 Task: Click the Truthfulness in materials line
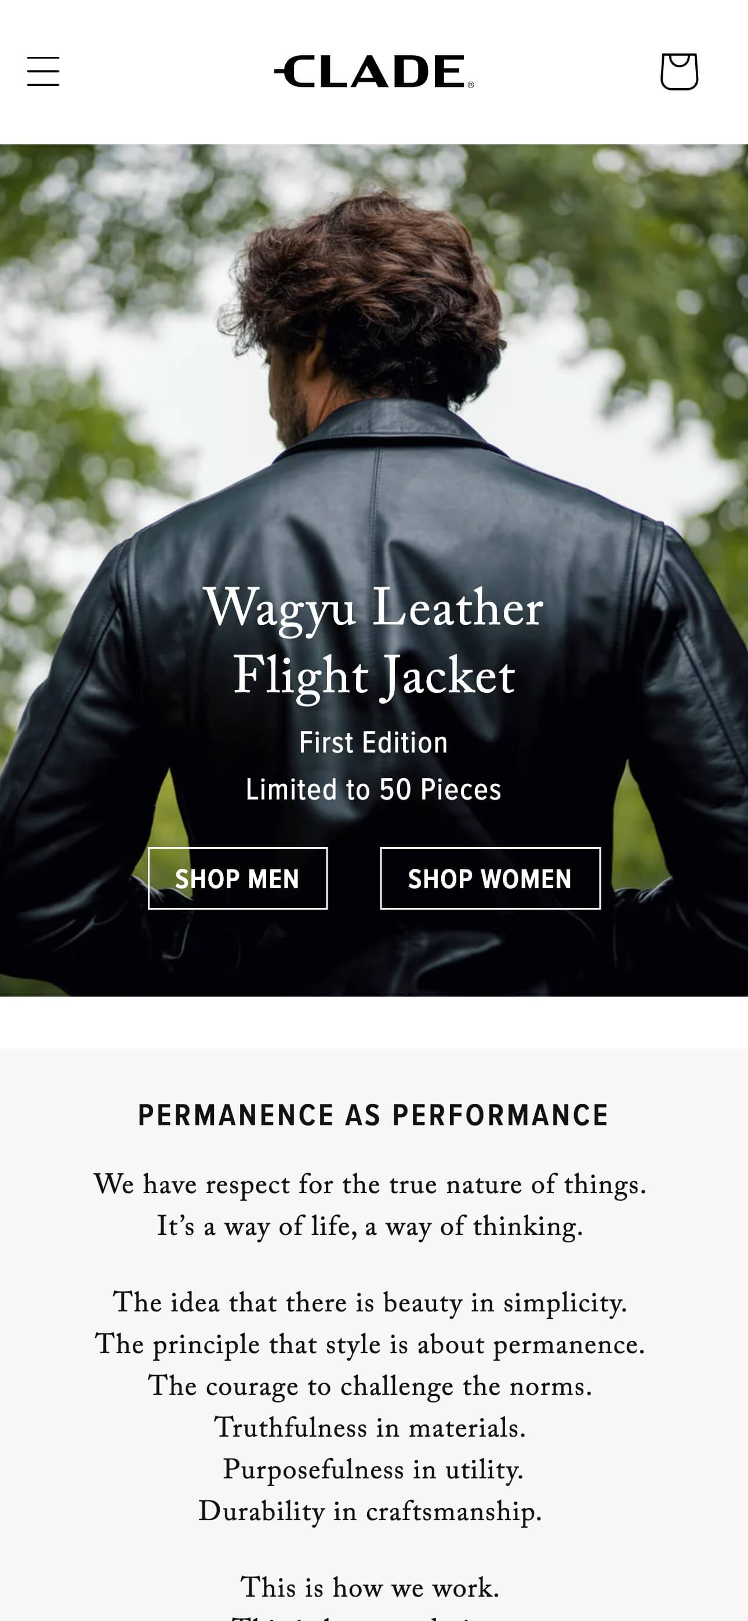click(370, 1428)
